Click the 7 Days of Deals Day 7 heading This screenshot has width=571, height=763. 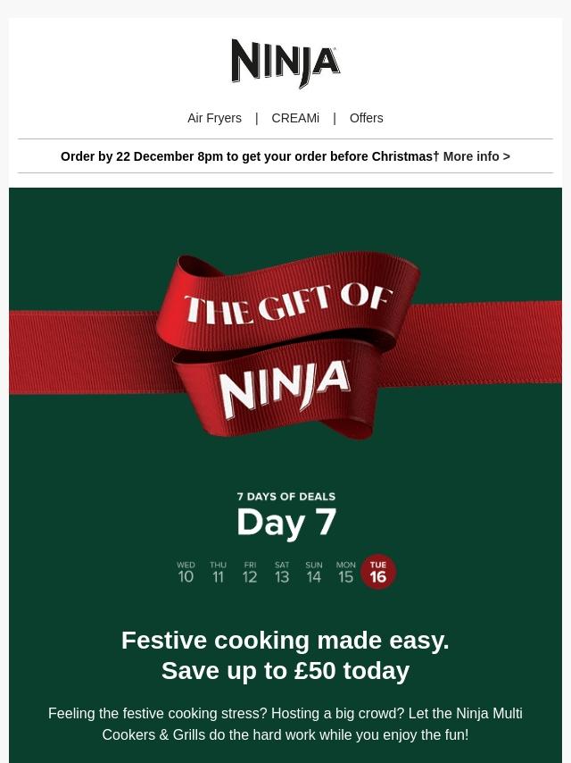click(x=286, y=516)
